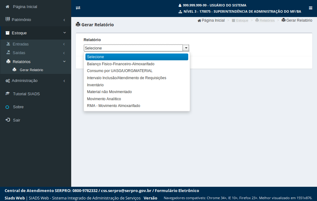Click the Página Inicial home icon in sidebar
Image resolution: width=317 pixels, height=201 pixels.
coord(7,6)
